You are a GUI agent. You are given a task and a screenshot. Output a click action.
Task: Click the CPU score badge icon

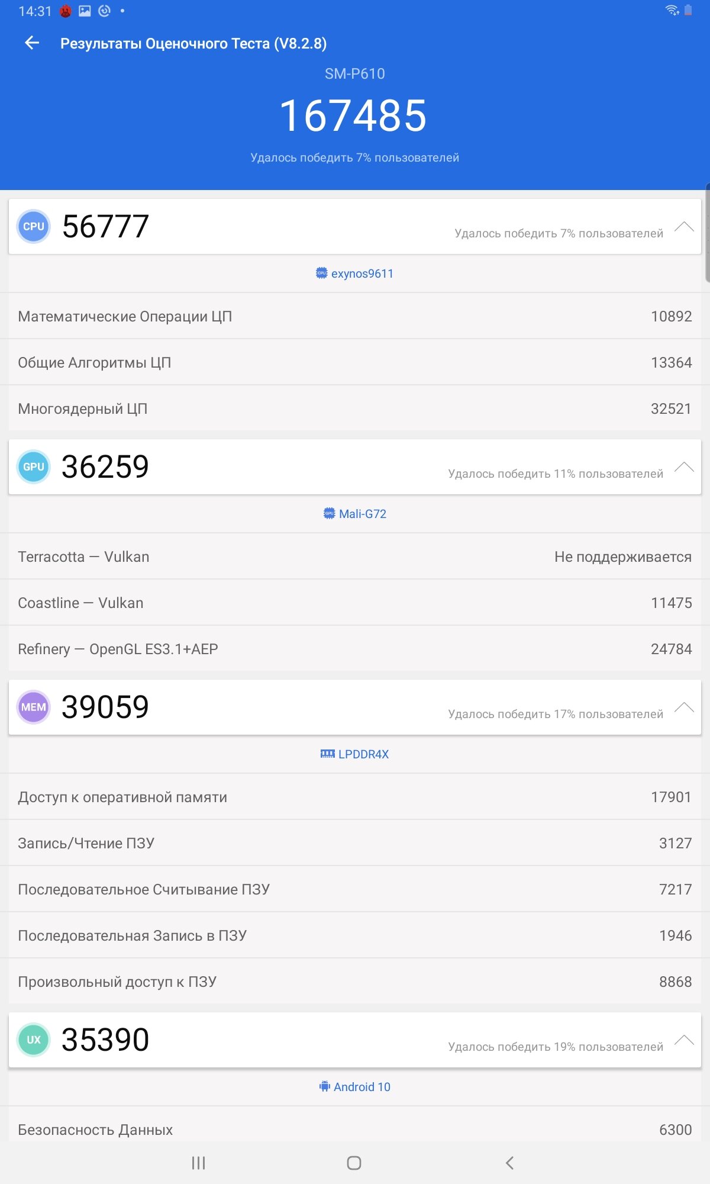pyautogui.click(x=34, y=227)
